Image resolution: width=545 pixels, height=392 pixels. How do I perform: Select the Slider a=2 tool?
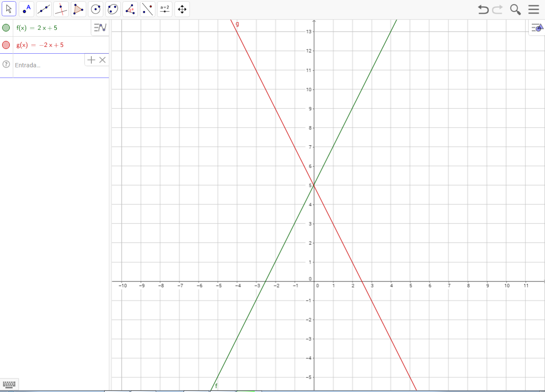(165, 9)
